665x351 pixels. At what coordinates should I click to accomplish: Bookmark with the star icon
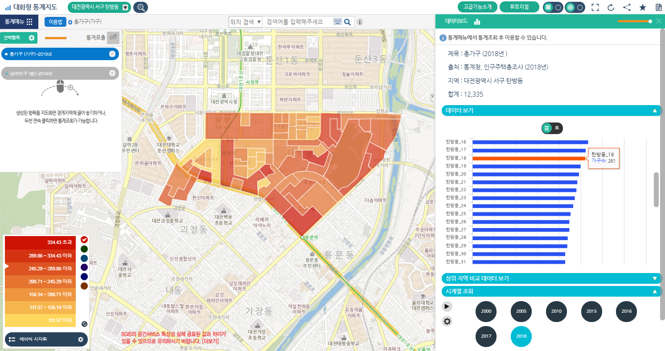coord(642,7)
